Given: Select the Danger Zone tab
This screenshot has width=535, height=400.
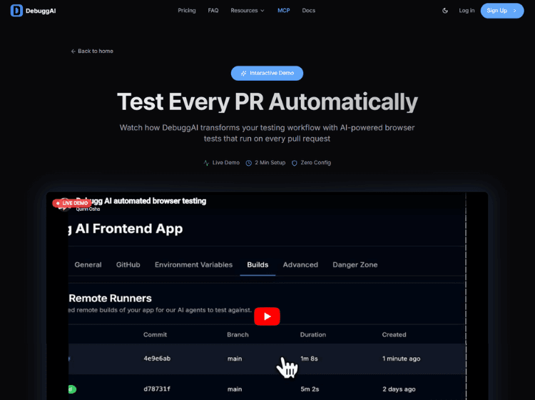Looking at the screenshot, I should point(355,265).
